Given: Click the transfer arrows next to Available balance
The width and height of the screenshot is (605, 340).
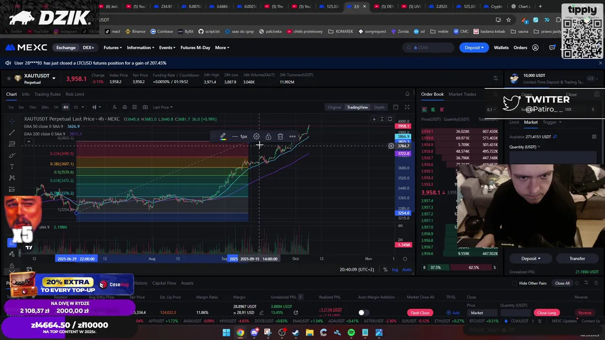Looking at the screenshot, I should point(555,137).
